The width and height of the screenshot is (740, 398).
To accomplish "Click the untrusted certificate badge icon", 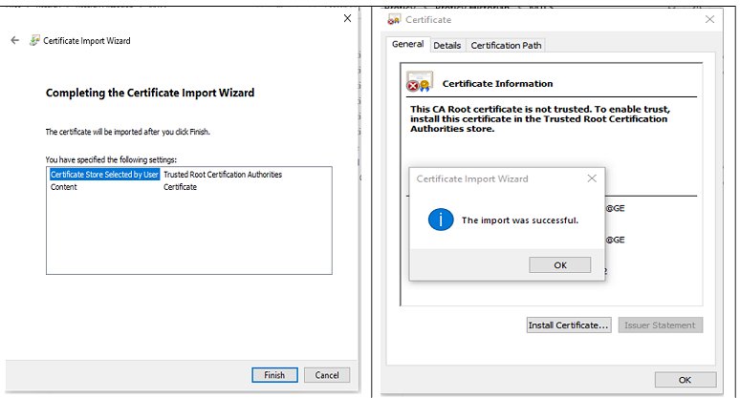I will [420, 81].
